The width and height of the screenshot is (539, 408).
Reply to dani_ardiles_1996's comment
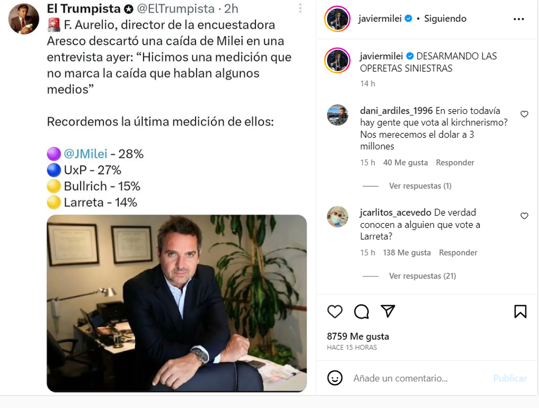[455, 162]
